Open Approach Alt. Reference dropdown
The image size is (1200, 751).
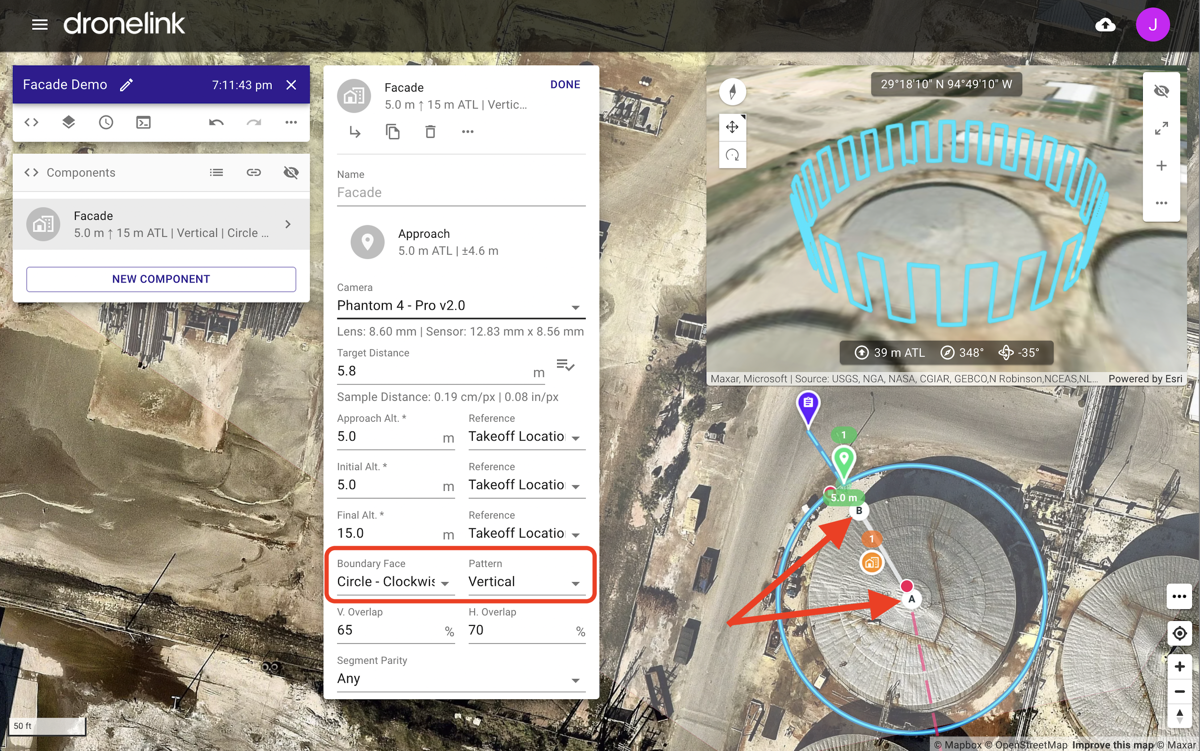527,437
